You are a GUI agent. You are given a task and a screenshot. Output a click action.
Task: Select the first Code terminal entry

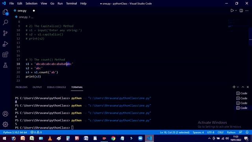pyautogui.click(x=242, y=93)
